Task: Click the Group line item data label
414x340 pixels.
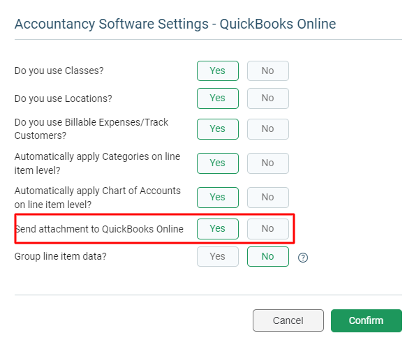Action: pos(61,257)
